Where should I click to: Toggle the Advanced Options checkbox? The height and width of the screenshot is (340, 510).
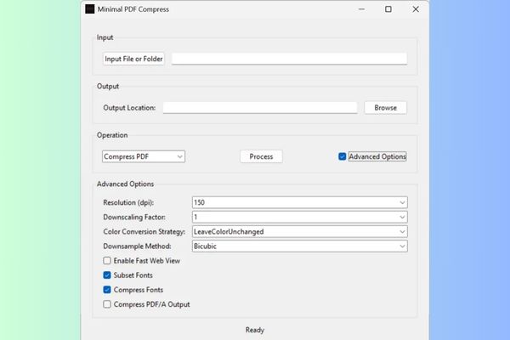pos(343,156)
